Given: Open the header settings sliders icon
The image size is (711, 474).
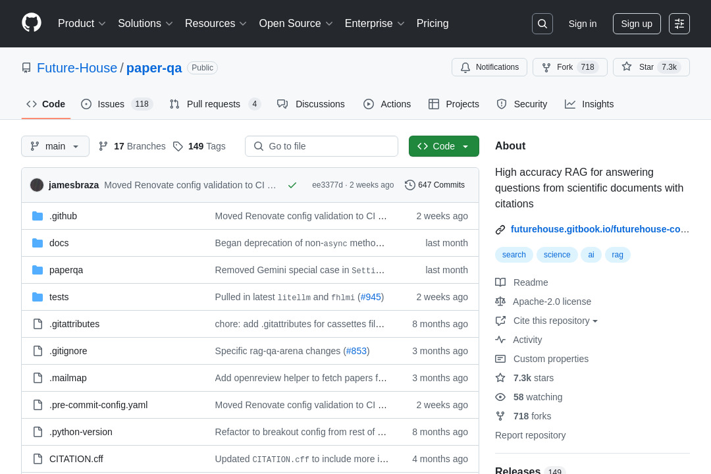Looking at the screenshot, I should coord(679,24).
